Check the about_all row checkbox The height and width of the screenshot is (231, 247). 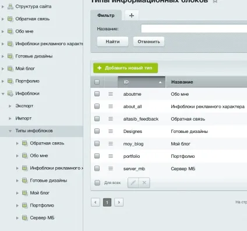point(97,106)
